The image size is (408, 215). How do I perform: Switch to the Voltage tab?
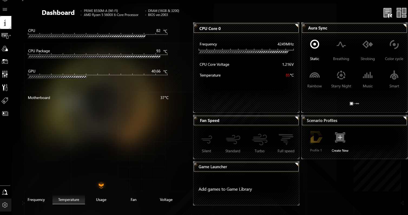point(166,200)
